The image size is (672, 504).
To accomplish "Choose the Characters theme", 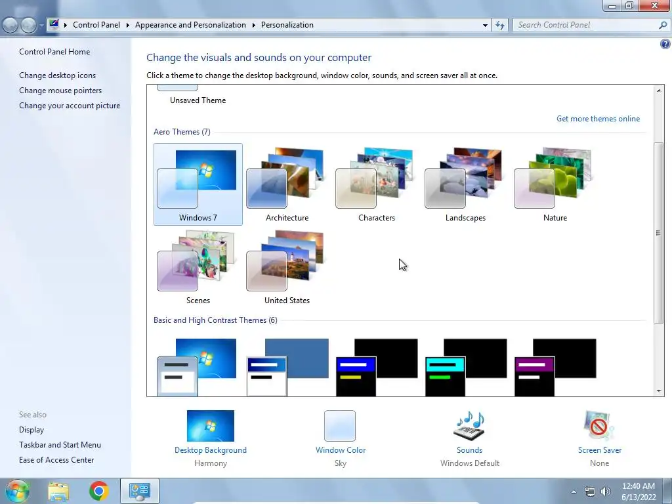I will pyautogui.click(x=376, y=184).
